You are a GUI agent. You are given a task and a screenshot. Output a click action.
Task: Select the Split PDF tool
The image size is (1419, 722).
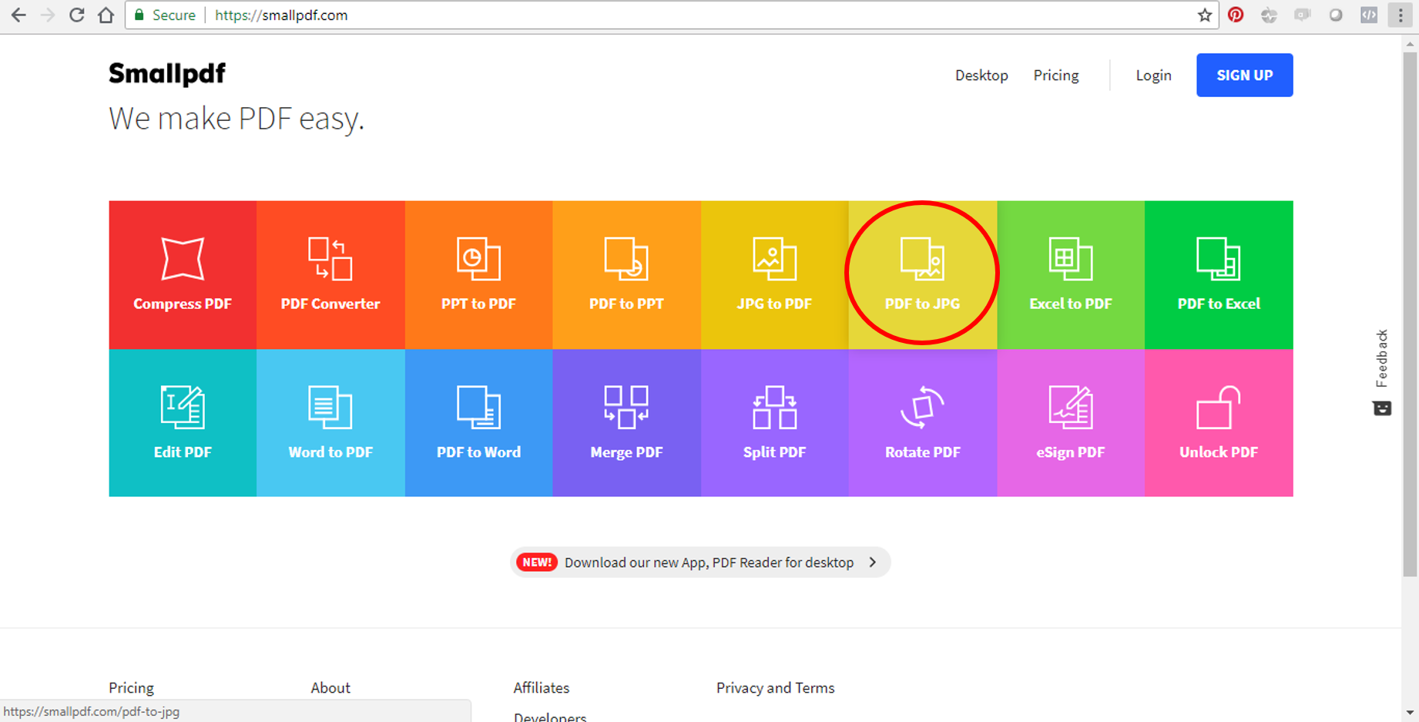[x=774, y=423]
